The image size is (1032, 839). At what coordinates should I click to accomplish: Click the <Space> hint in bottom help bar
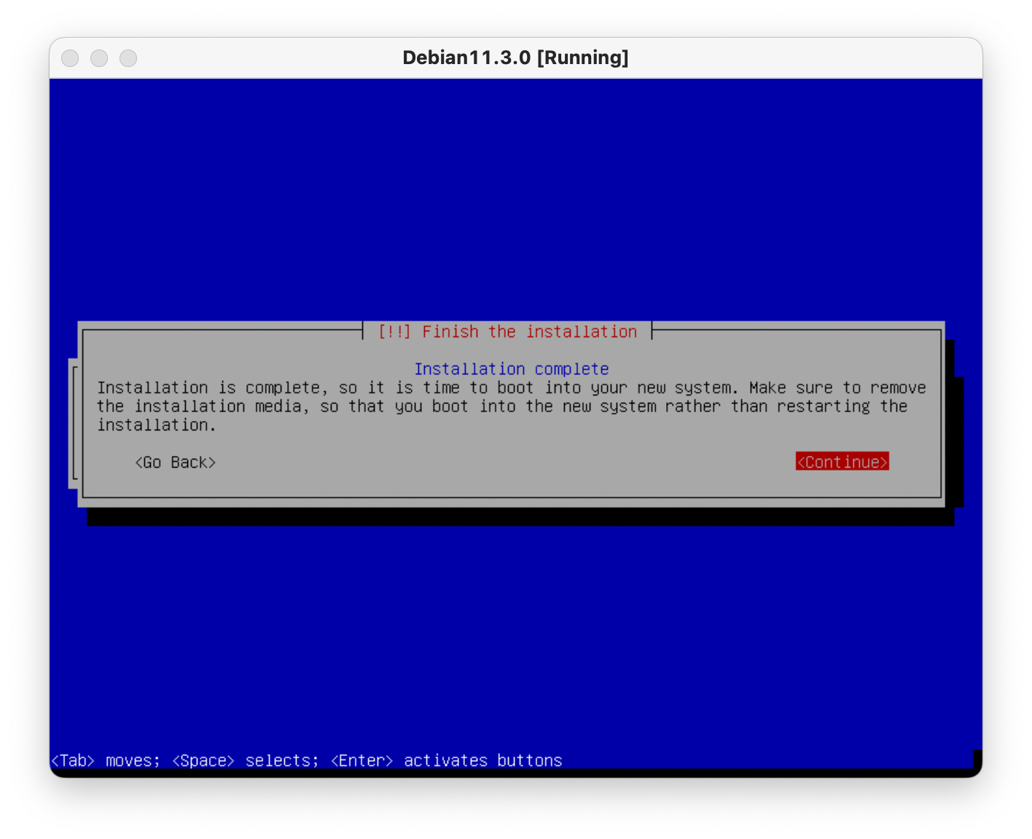pyautogui.click(x=203, y=760)
